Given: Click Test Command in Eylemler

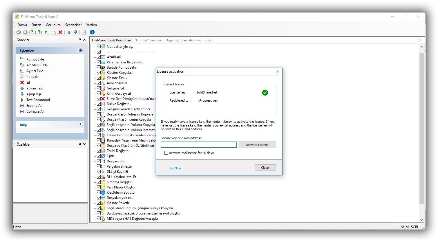Looking at the screenshot, I should click(38, 100).
